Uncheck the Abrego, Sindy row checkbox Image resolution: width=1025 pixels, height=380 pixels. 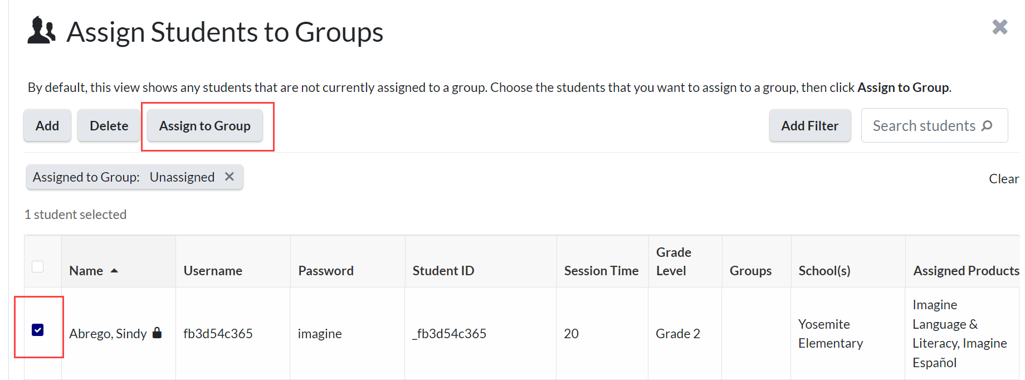coord(38,330)
